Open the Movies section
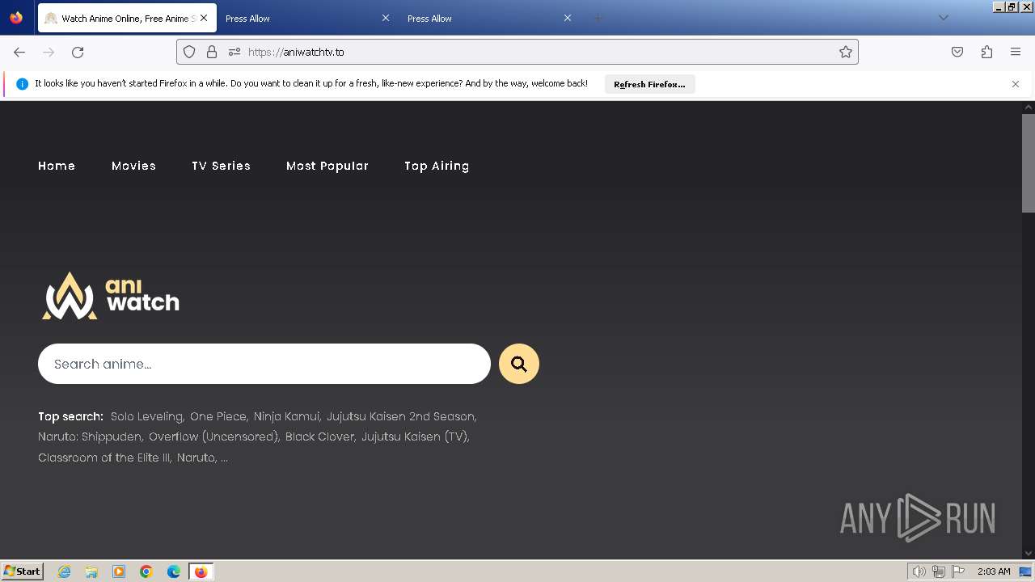Viewport: 1035px width, 582px height. click(x=133, y=166)
